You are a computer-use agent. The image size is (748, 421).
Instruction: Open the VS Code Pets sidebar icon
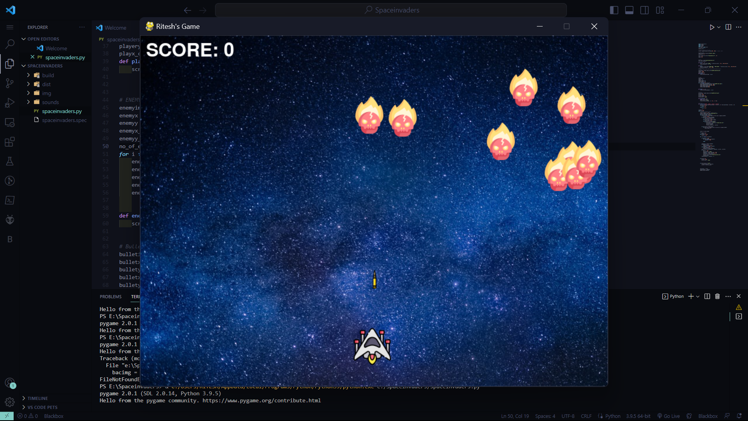[x=9, y=219]
